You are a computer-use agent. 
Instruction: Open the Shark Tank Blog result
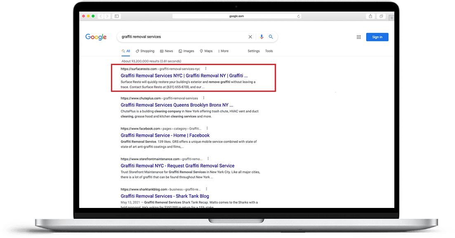[165, 196]
